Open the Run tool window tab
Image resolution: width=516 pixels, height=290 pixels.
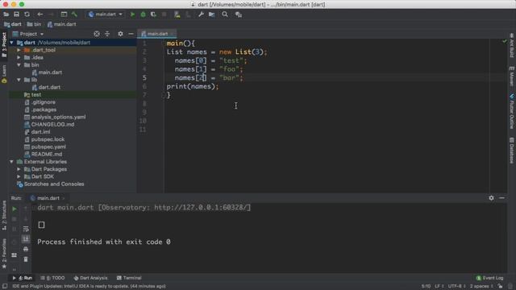pos(23,278)
